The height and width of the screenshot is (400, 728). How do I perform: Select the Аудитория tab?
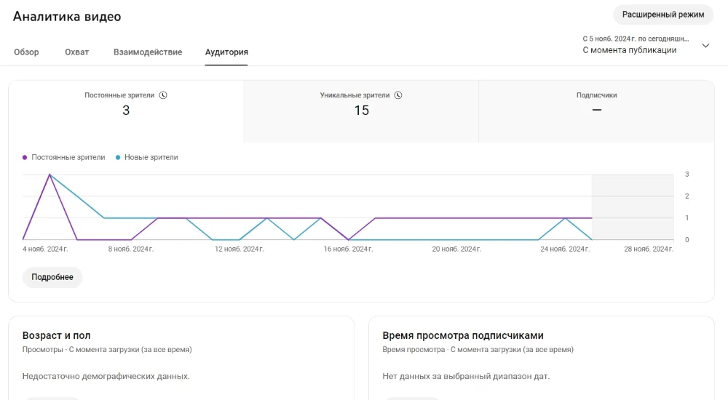[x=226, y=52]
